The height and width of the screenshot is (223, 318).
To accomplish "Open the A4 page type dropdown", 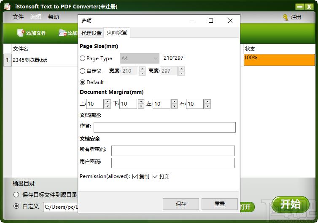I will [140, 58].
